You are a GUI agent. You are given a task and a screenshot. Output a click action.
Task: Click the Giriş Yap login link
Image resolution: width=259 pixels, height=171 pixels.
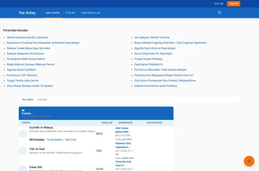(219, 3)
